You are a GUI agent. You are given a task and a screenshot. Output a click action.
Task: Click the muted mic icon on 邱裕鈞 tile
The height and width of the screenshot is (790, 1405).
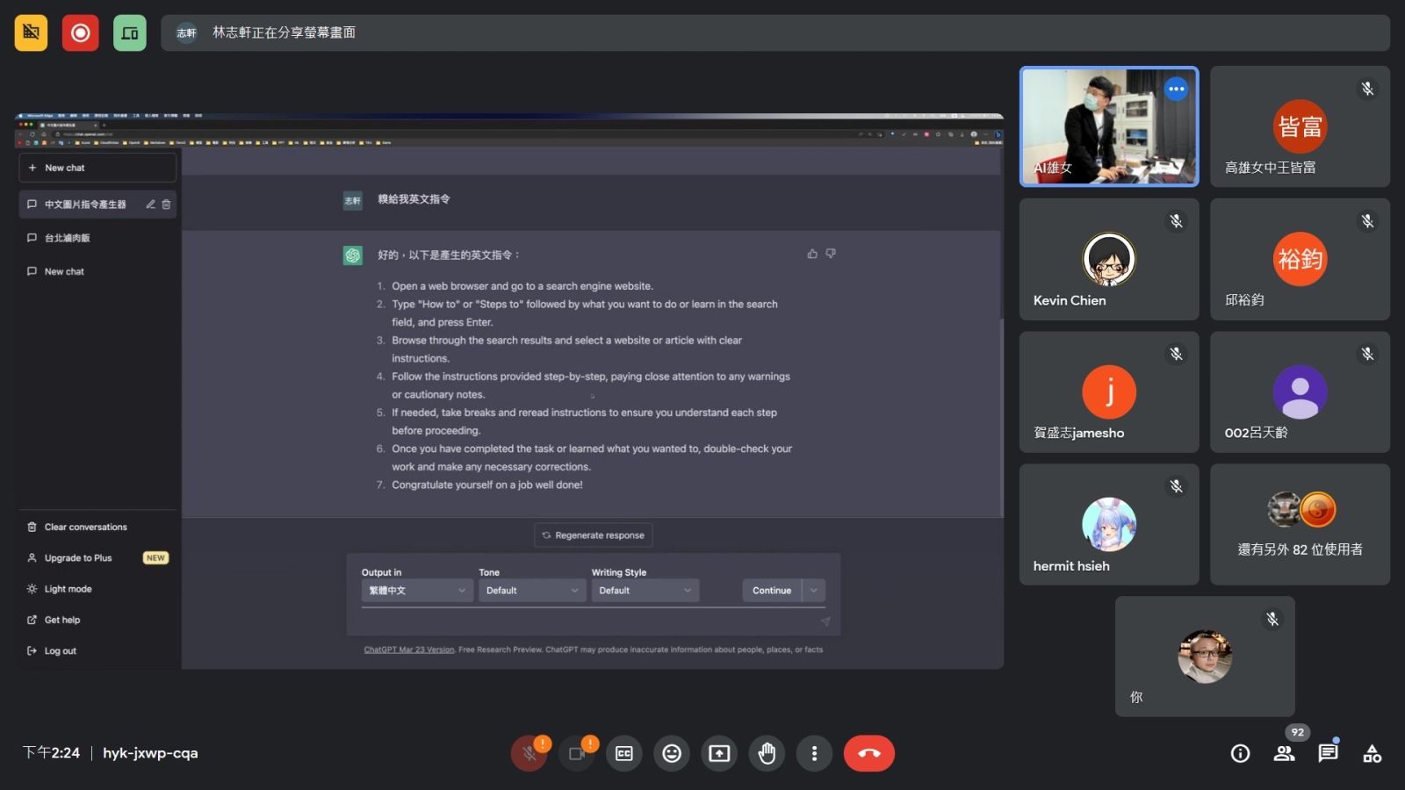tap(1367, 221)
